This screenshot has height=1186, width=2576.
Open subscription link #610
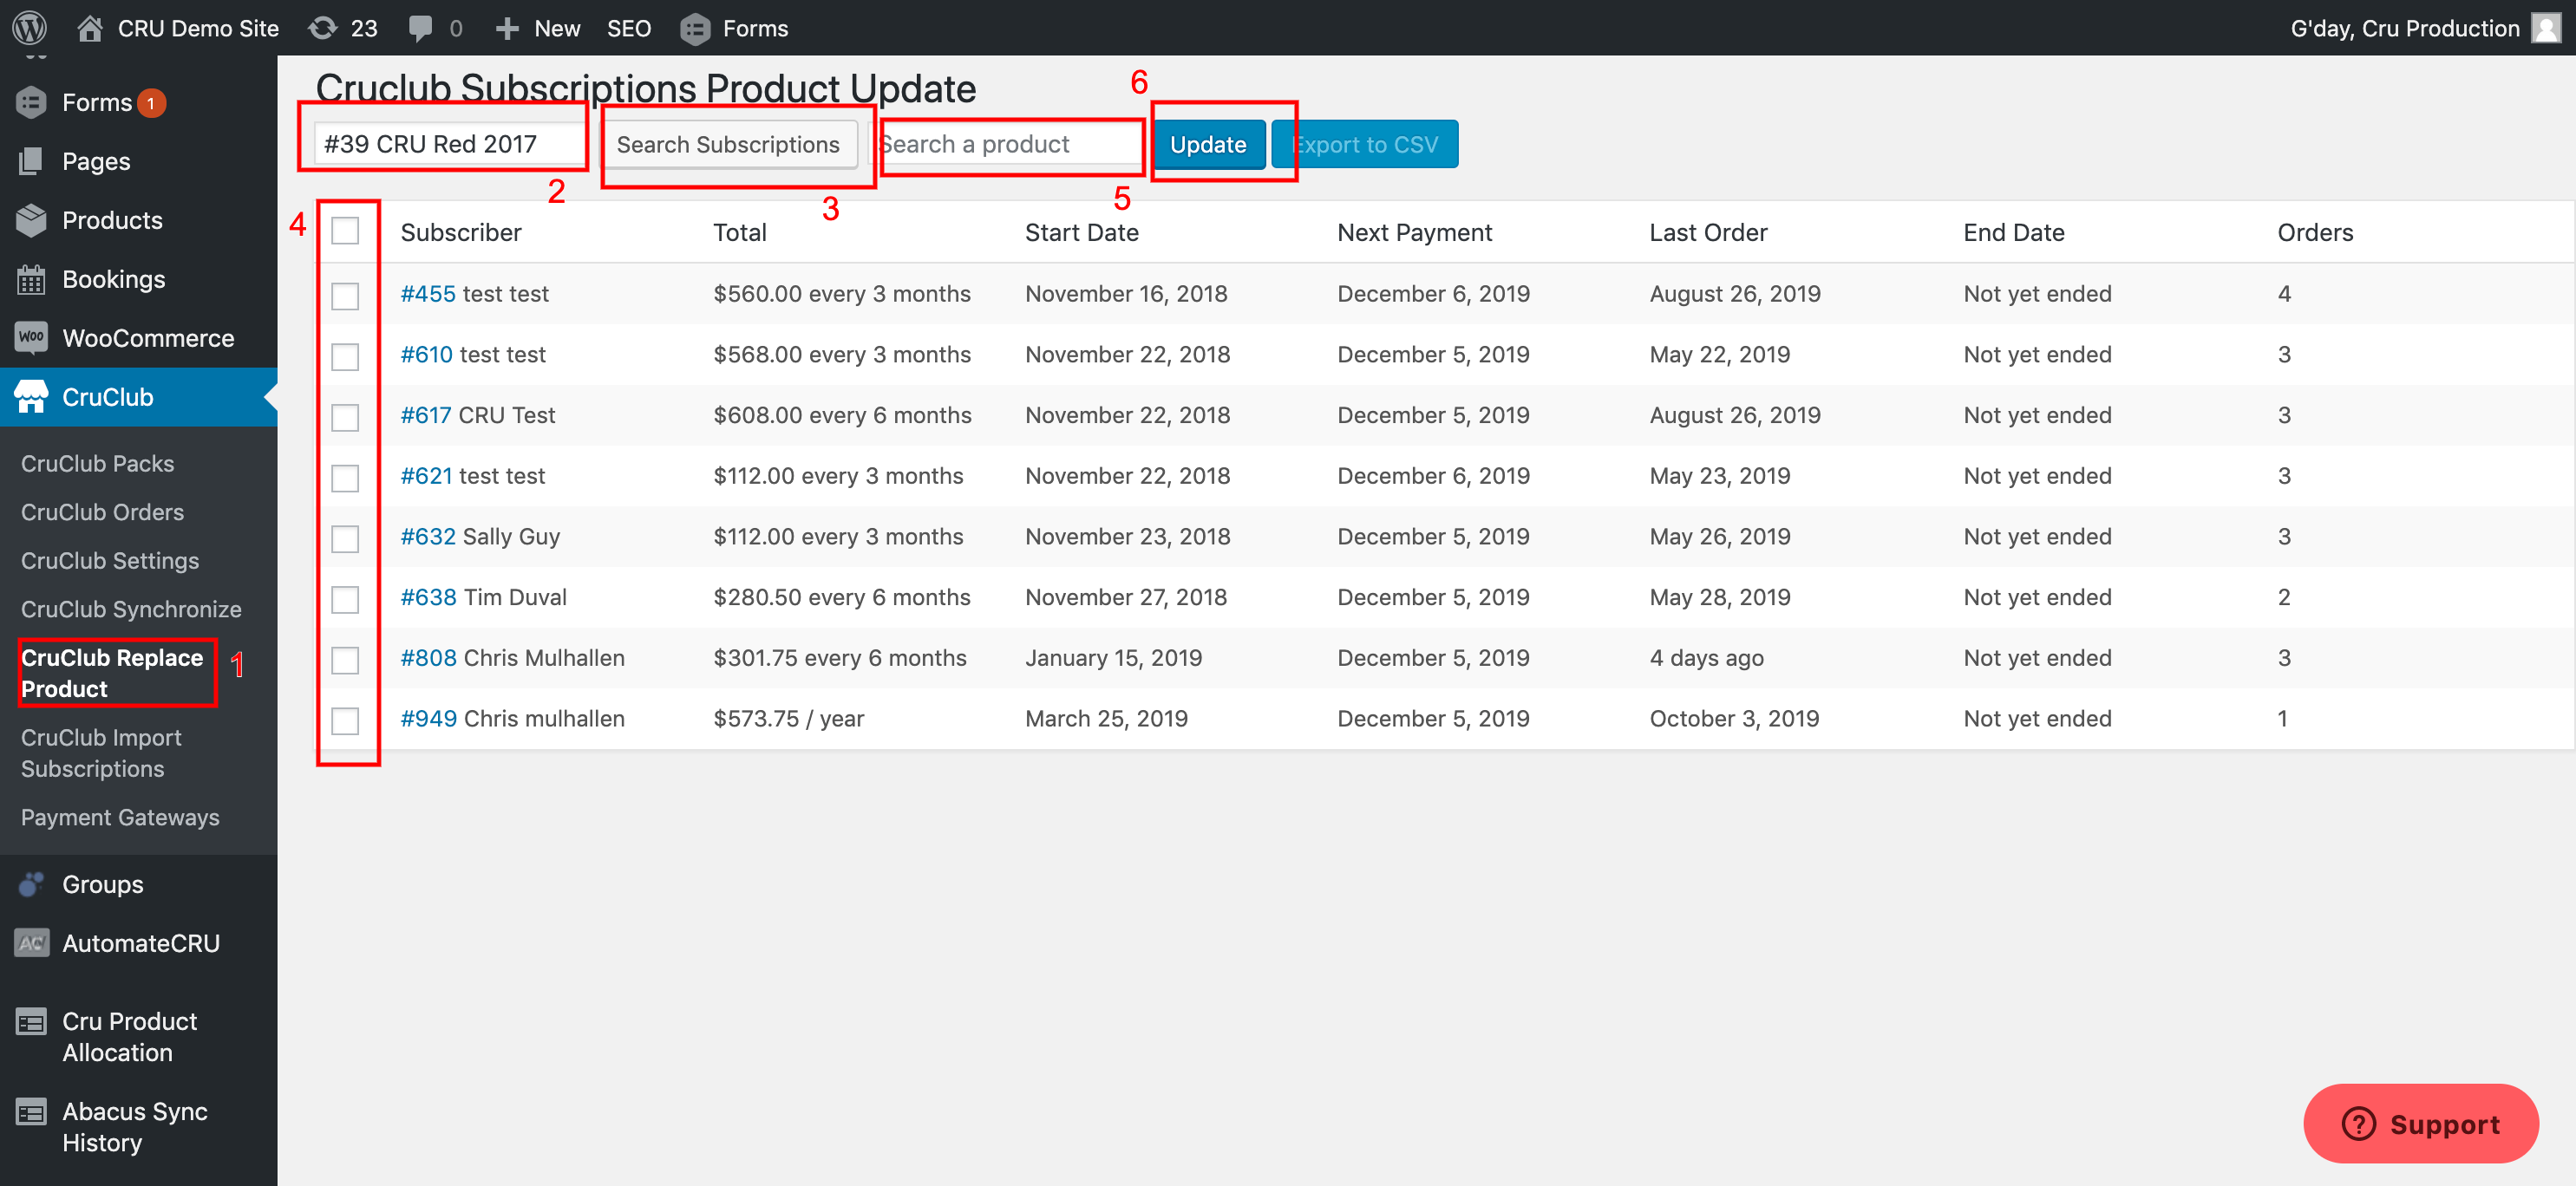click(x=427, y=354)
